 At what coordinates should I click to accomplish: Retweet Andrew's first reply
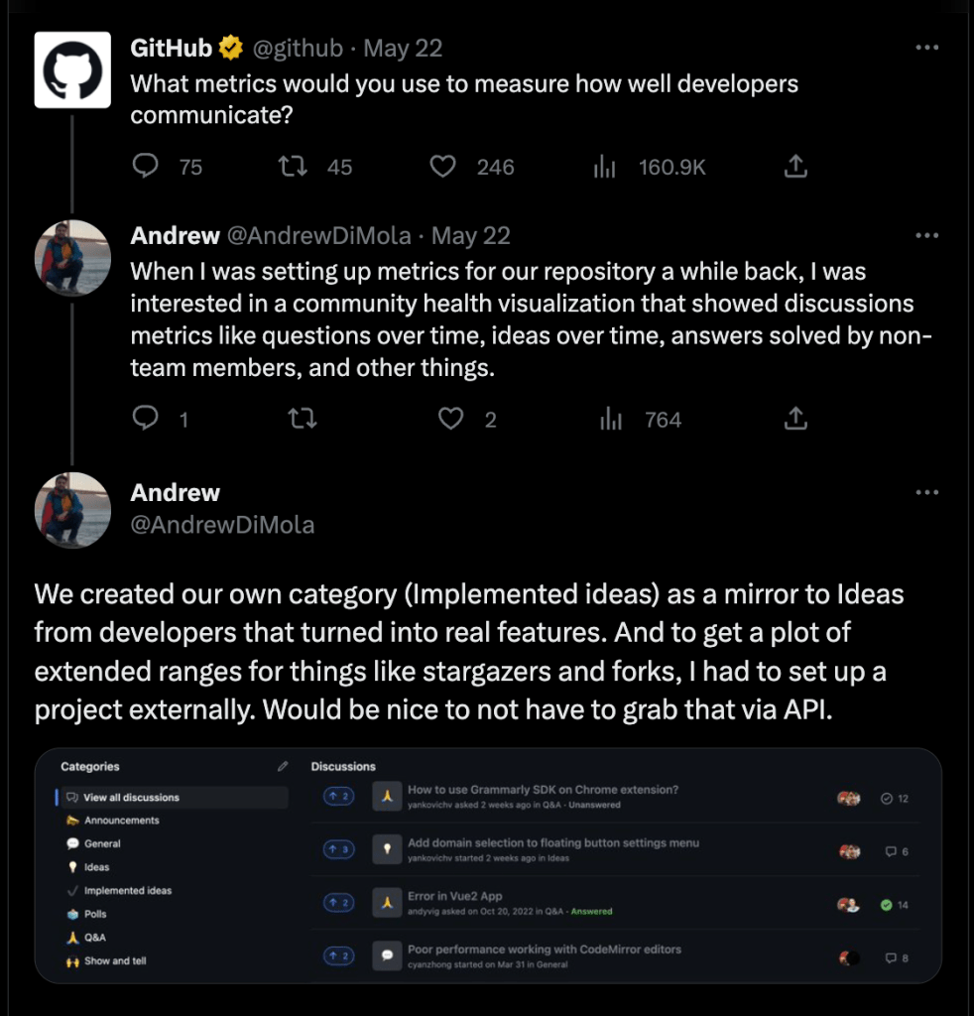pyautogui.click(x=302, y=420)
